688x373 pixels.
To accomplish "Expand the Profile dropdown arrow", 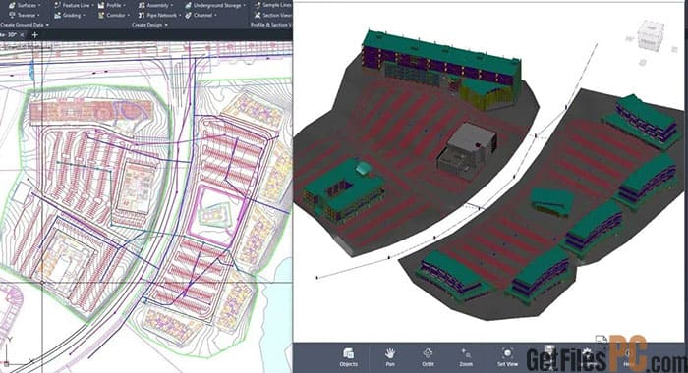I will click(x=124, y=5).
